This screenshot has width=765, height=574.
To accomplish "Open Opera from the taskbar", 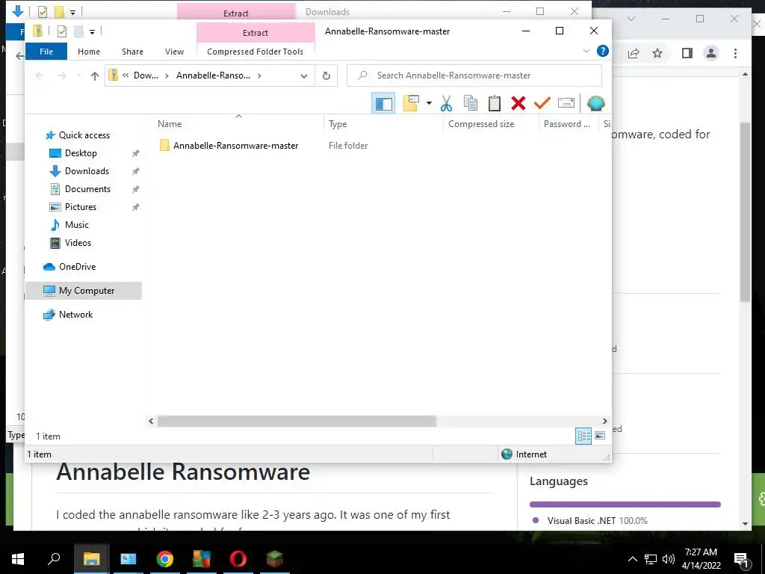I will [x=238, y=558].
